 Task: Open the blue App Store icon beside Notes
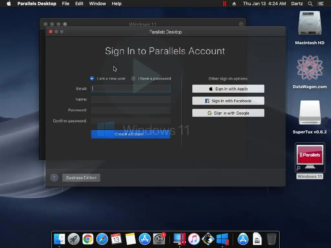(x=144, y=239)
